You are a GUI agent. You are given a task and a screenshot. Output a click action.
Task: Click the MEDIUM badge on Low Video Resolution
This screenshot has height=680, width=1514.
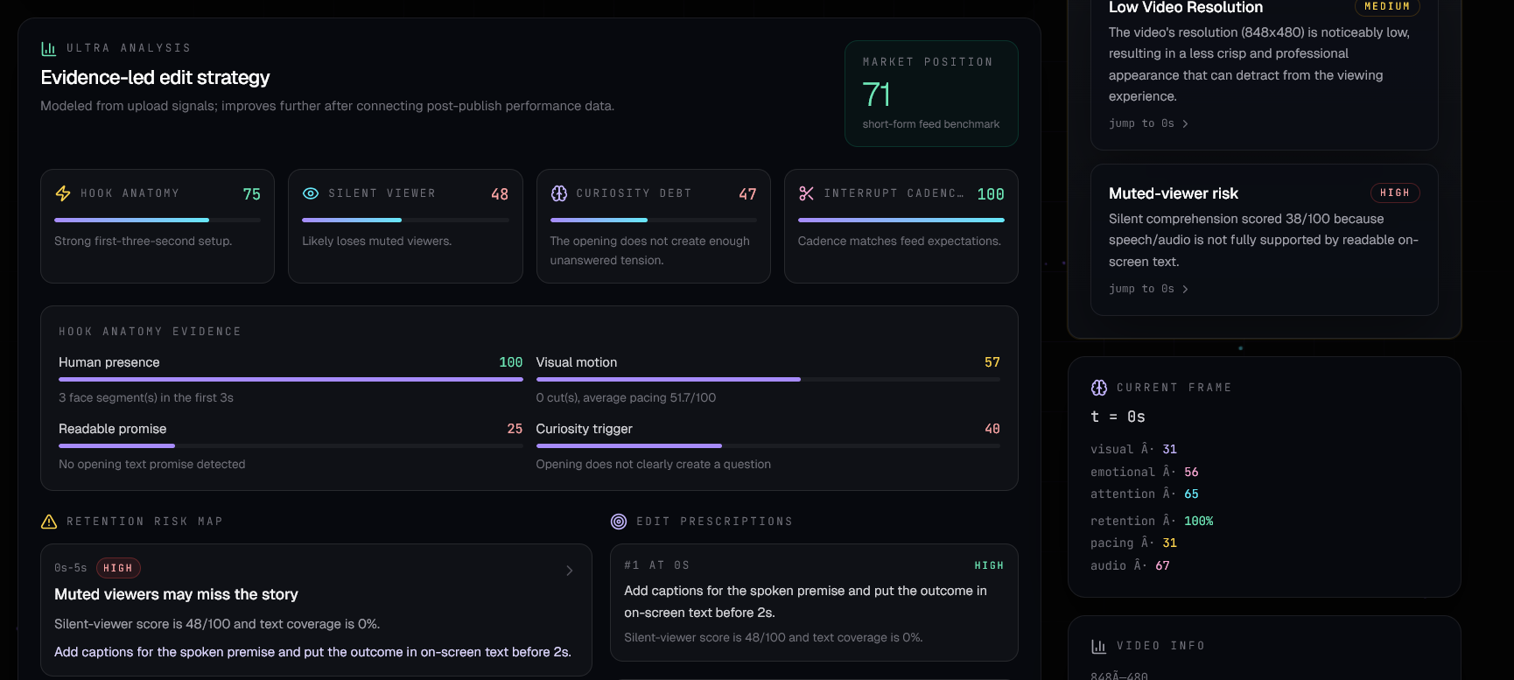click(x=1387, y=7)
